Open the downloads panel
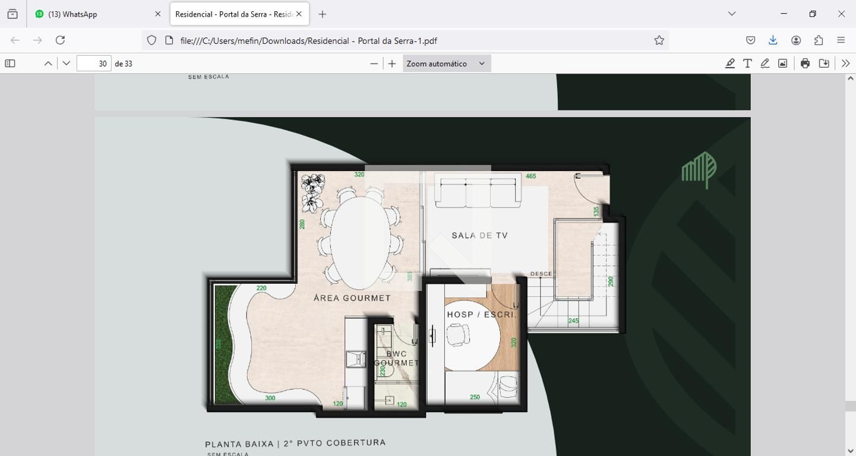The height and width of the screenshot is (456, 856). [773, 40]
